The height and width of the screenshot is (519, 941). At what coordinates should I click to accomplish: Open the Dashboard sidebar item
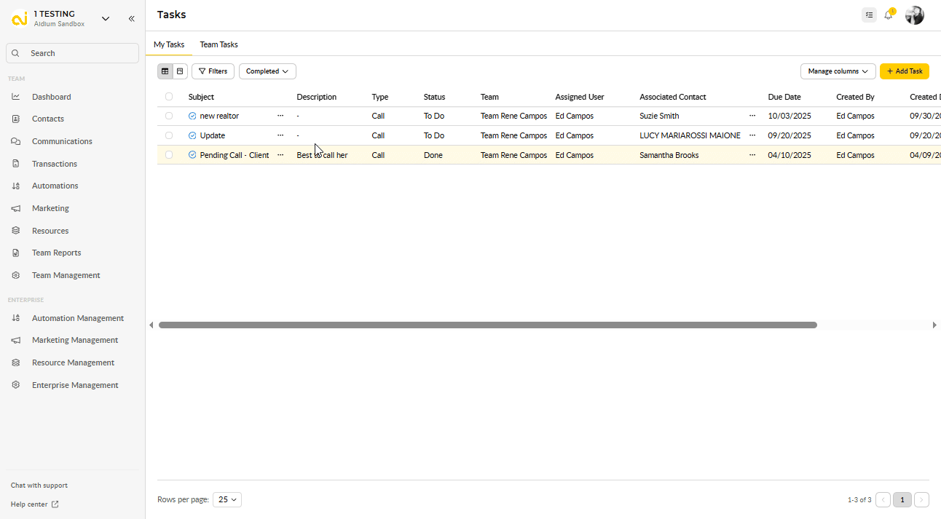tap(51, 97)
